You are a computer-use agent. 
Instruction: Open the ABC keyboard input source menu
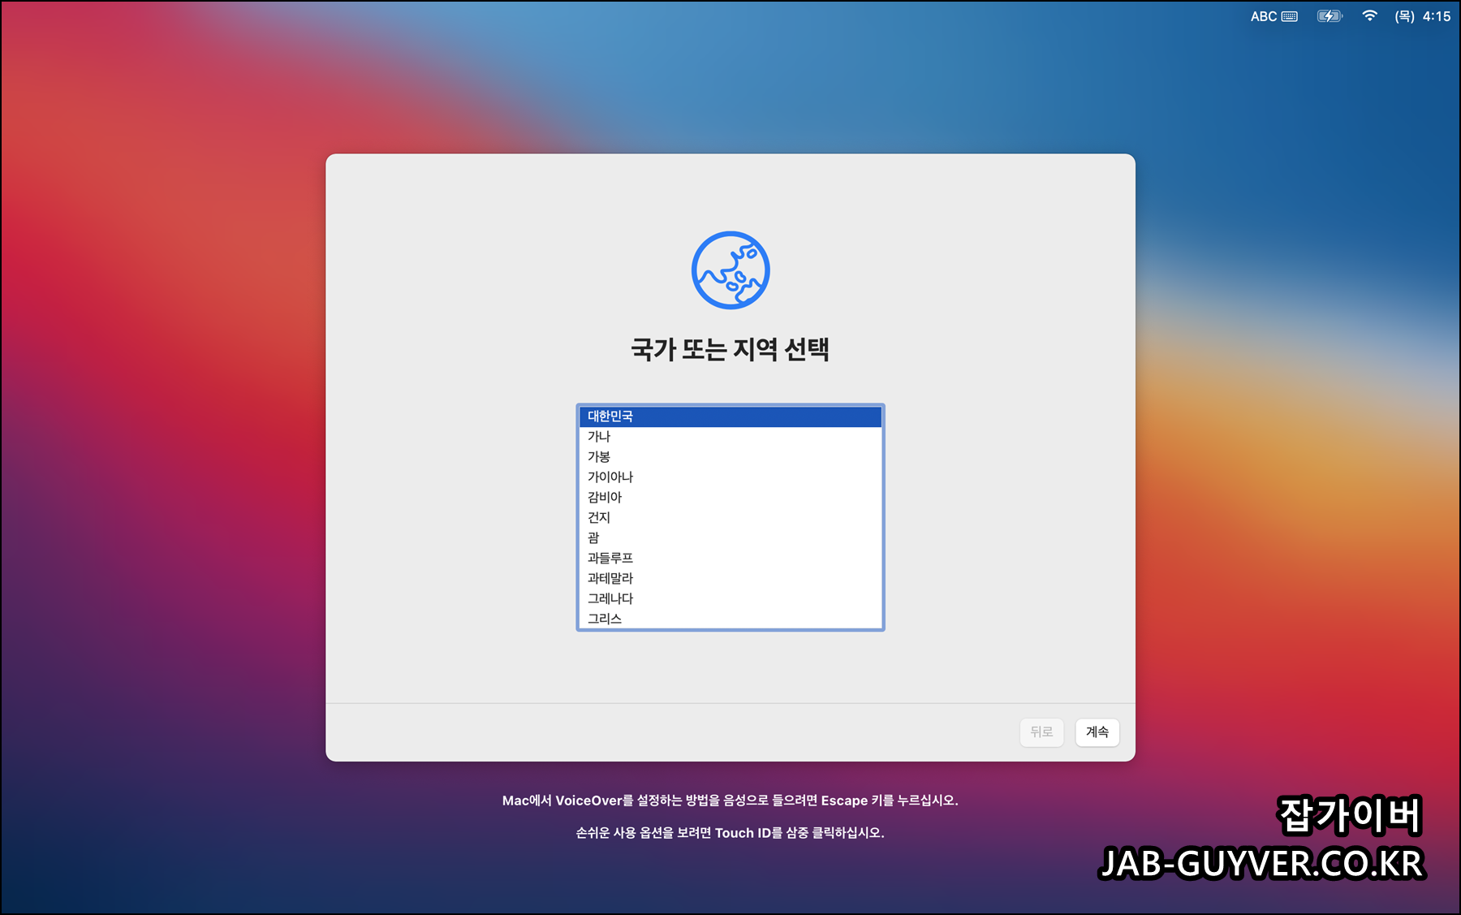(x=1274, y=16)
